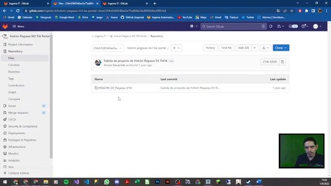Click the Find file button
The image size is (331, 186).
coord(227,48)
